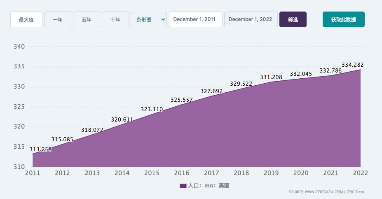Click the 340 y-axis label
This screenshot has height=199, width=382.
click(x=19, y=47)
